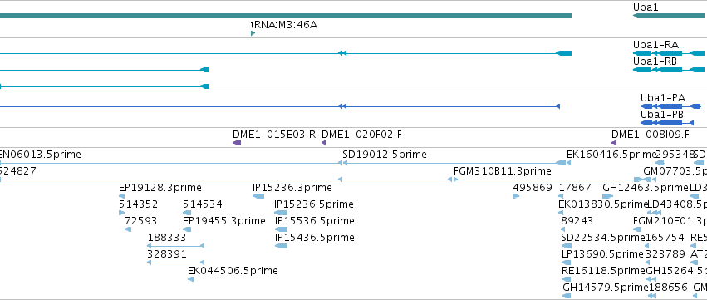Select the Uba1-PA protein label
Image resolution: width=707 pixels, height=300 pixels.
(x=663, y=98)
